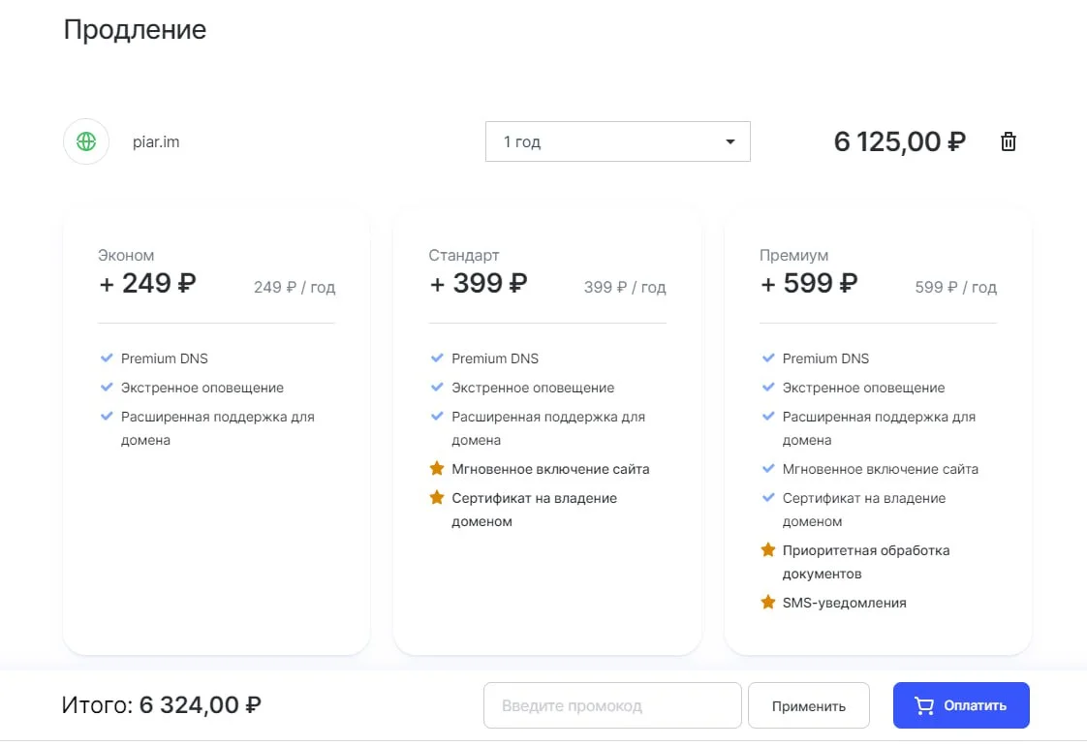Click the green globe domain icon
Viewport: 1087px width, 747px height.
click(86, 141)
